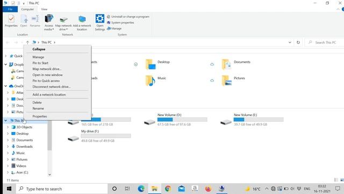344x194 pixels.
Task: Collapse the Dropbox tree node
Action: [6, 65]
